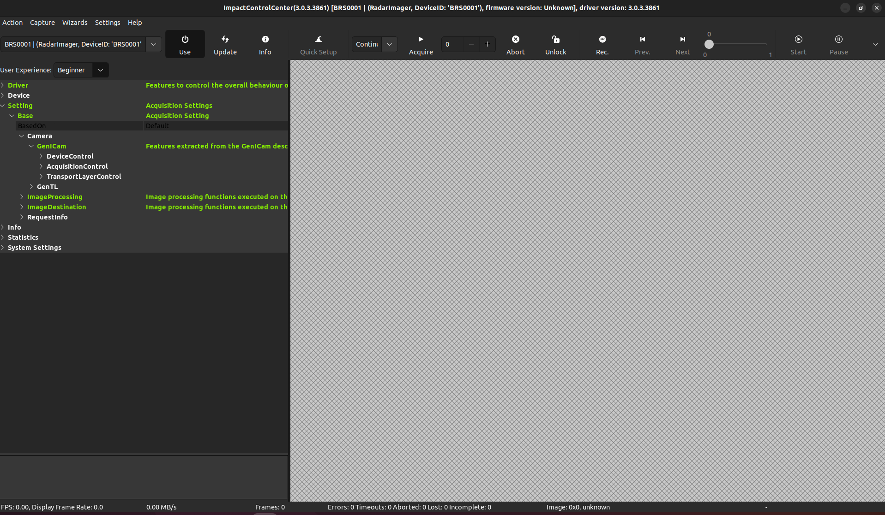The width and height of the screenshot is (885, 515).
Task: Click the frame slider handle
Action: pyautogui.click(x=709, y=44)
